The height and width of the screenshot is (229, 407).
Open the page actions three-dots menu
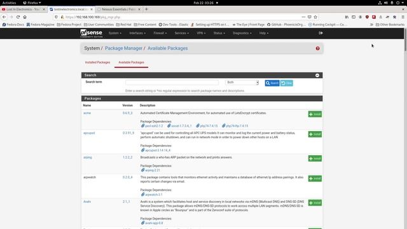click(303, 17)
